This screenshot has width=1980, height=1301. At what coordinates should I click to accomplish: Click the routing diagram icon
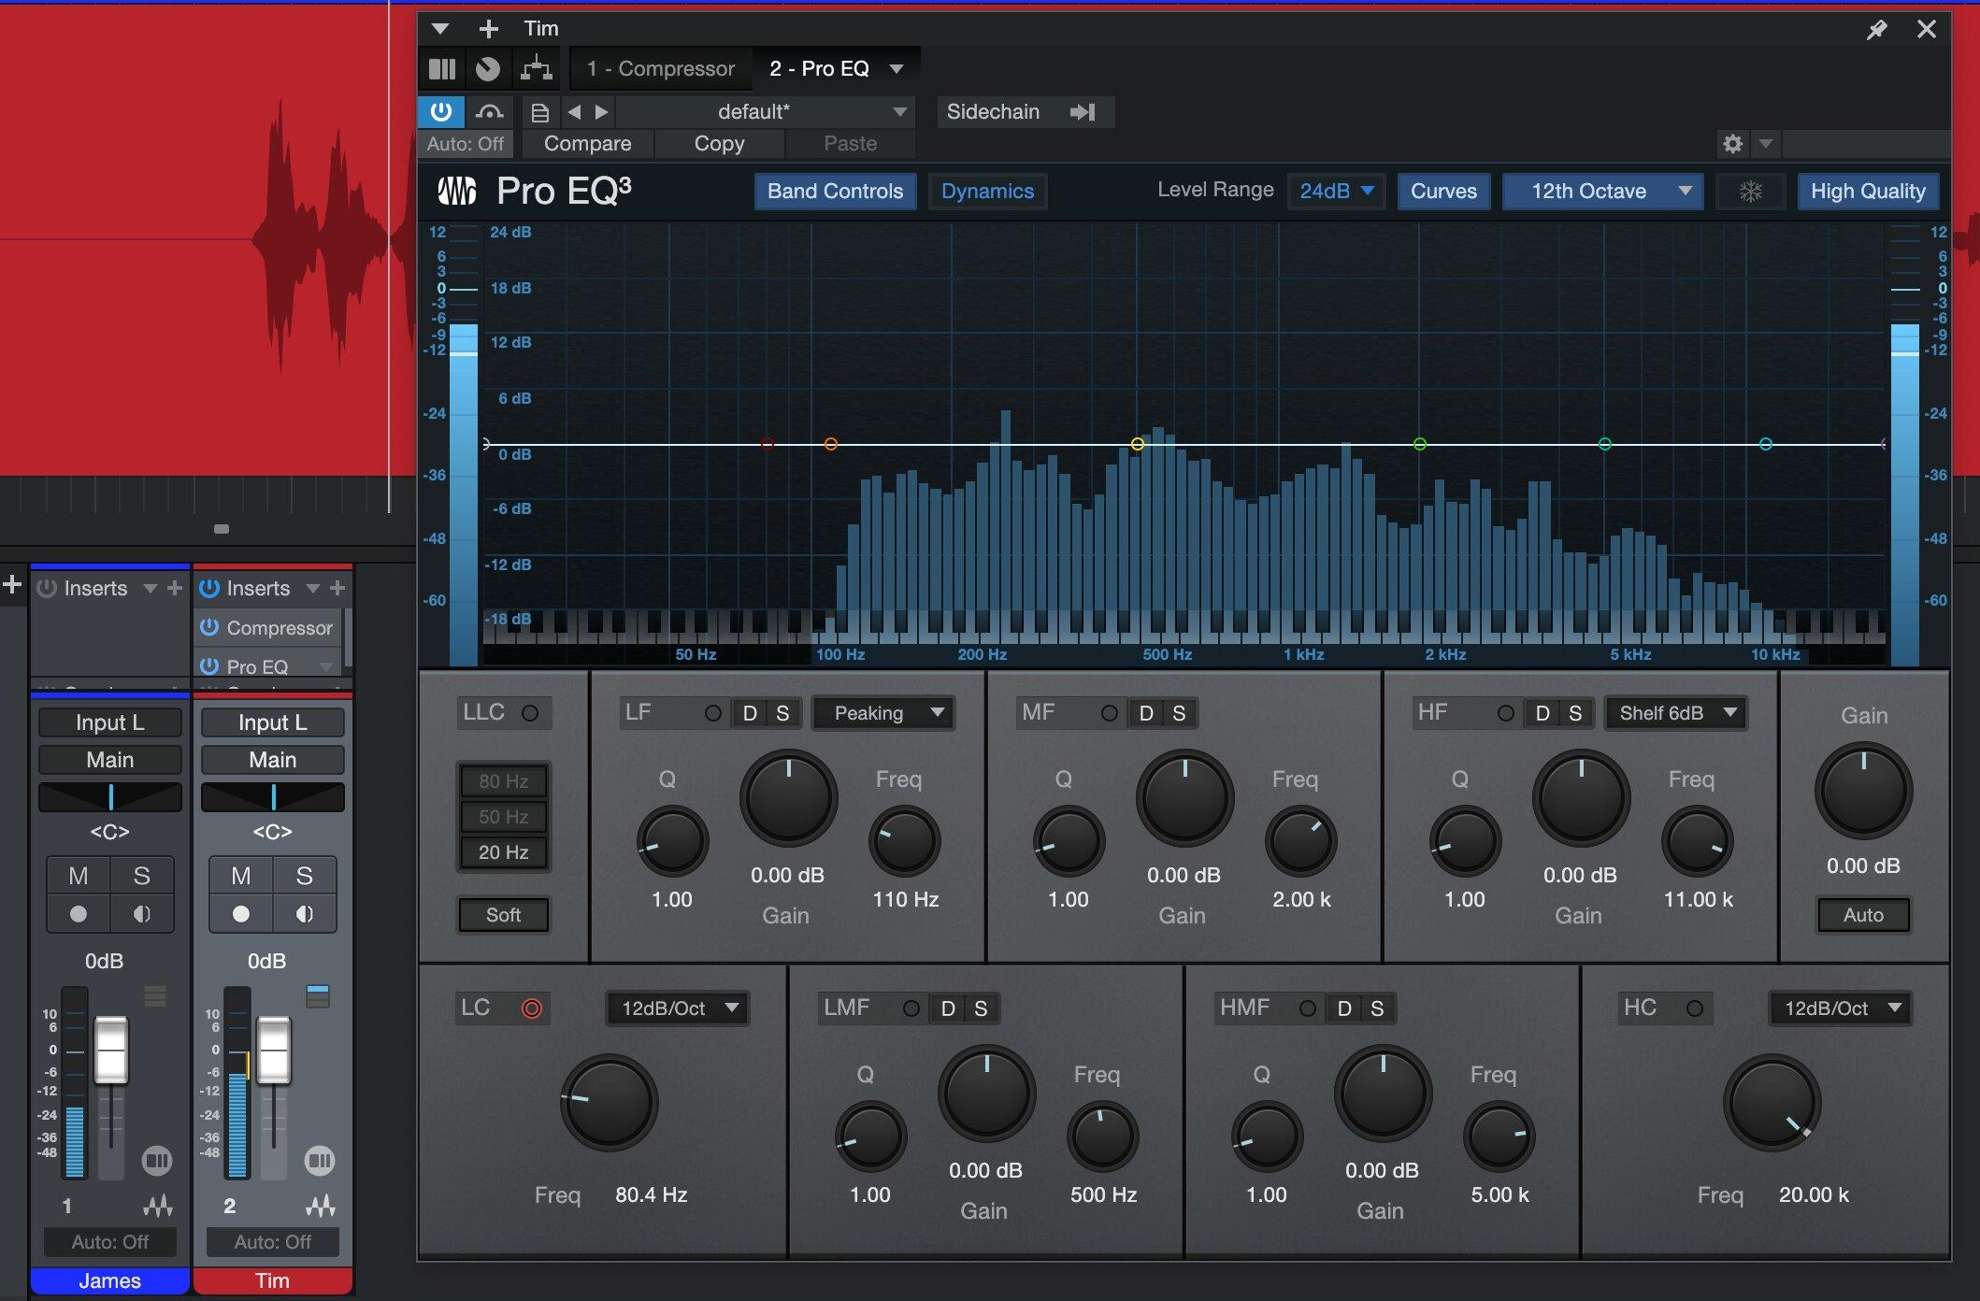coord(537,69)
